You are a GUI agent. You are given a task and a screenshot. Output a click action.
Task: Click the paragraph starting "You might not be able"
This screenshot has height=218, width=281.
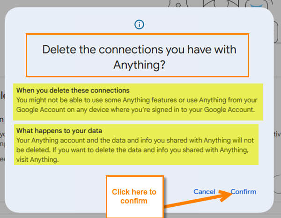pyautogui.click(x=139, y=103)
